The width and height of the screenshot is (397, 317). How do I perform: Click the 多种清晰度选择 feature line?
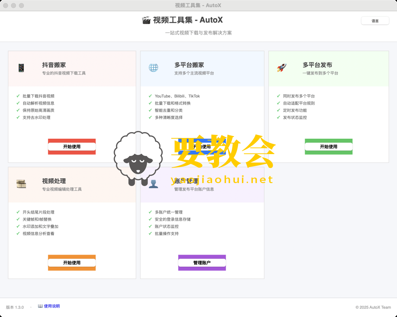click(169, 117)
